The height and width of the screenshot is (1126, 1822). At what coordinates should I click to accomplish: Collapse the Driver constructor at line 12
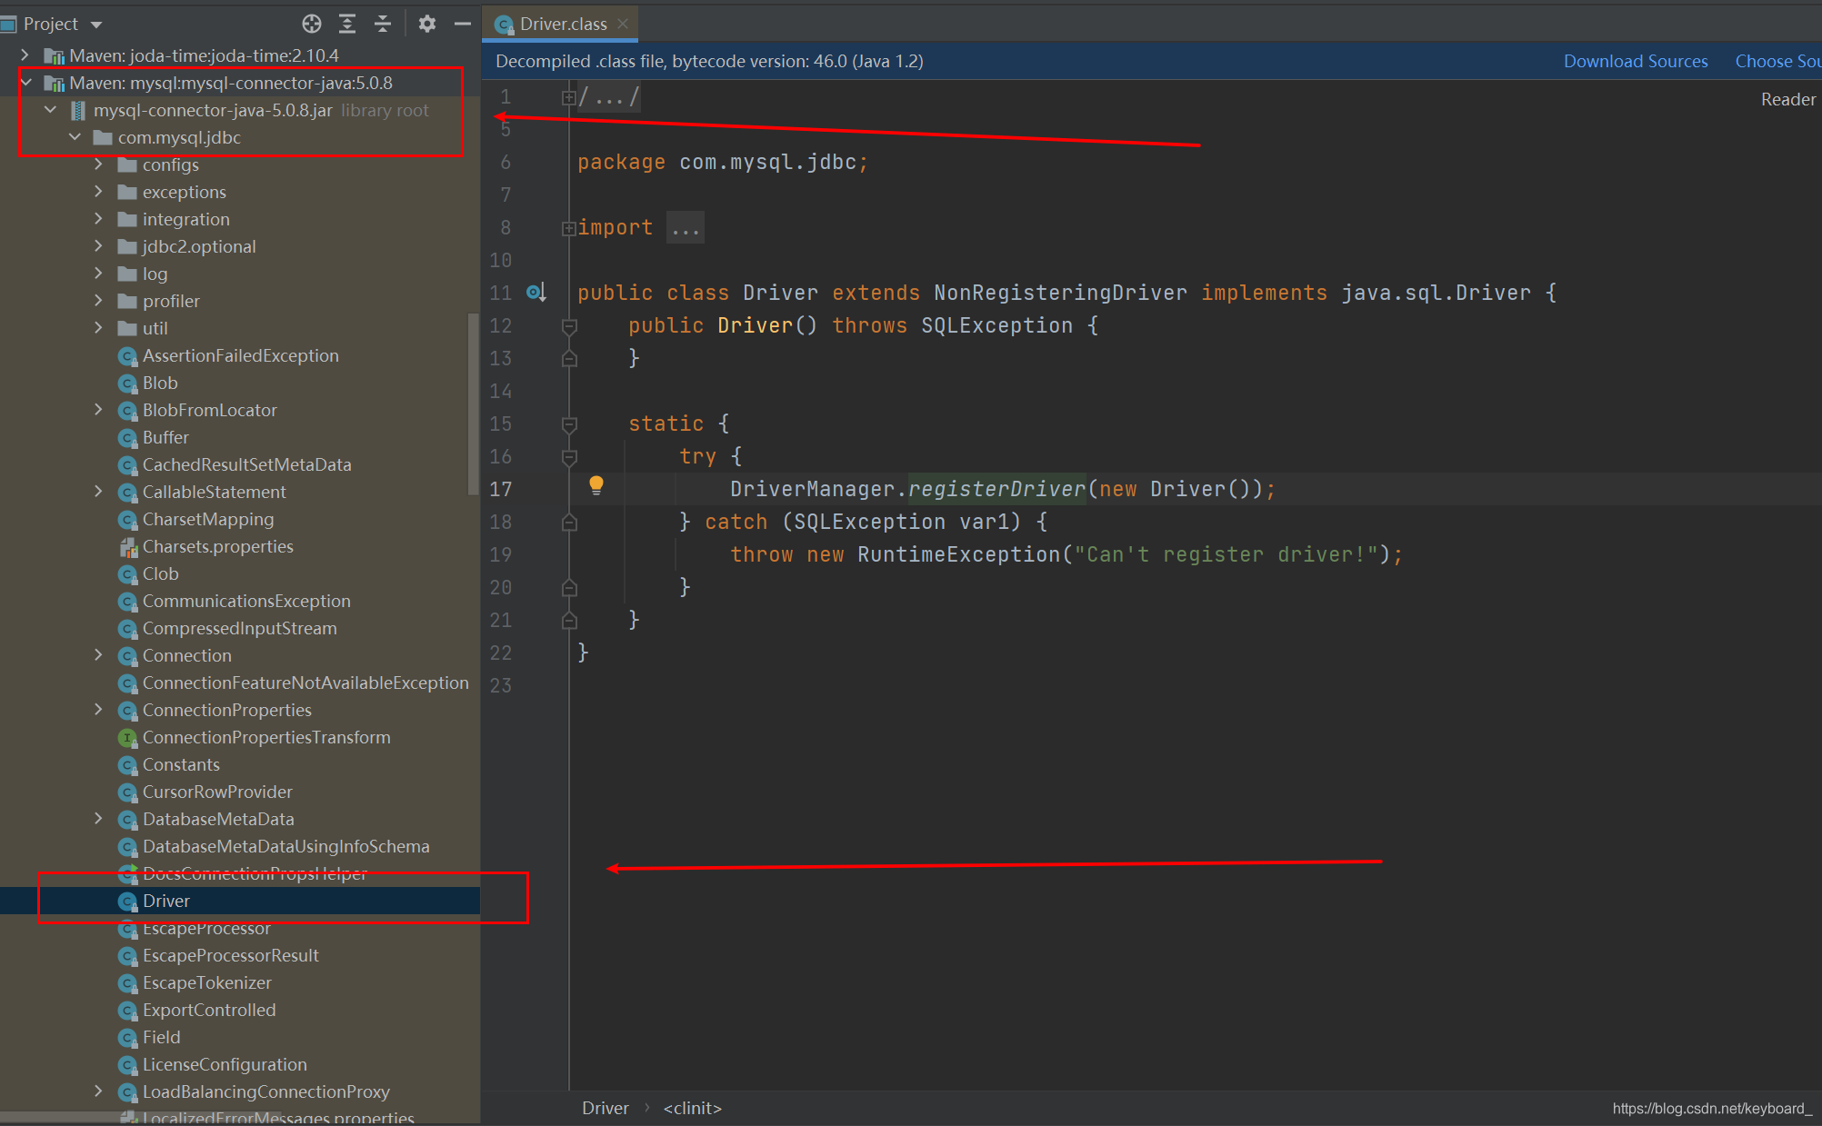point(569,326)
